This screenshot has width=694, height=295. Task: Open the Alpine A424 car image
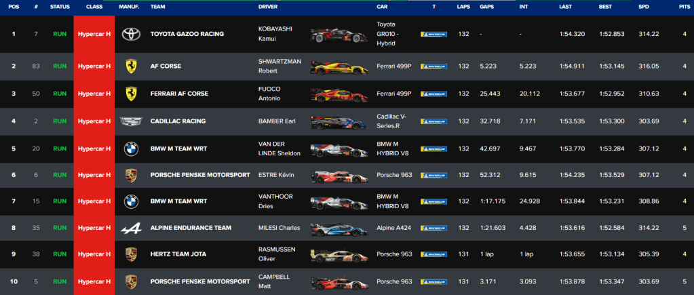pyautogui.click(x=339, y=229)
